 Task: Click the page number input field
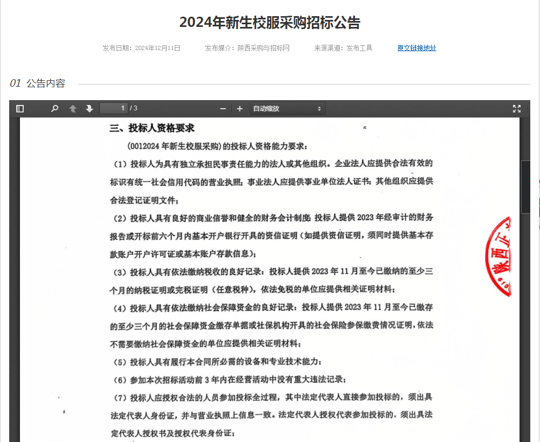point(113,108)
